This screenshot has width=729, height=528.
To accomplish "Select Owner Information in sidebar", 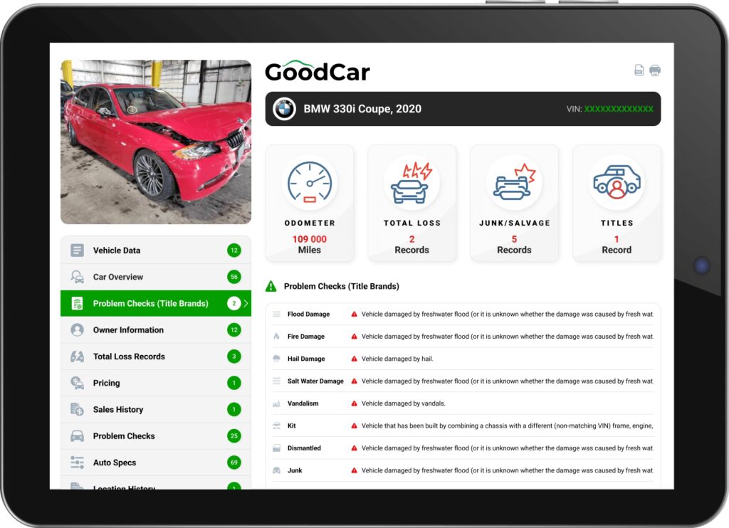I will coord(128,330).
